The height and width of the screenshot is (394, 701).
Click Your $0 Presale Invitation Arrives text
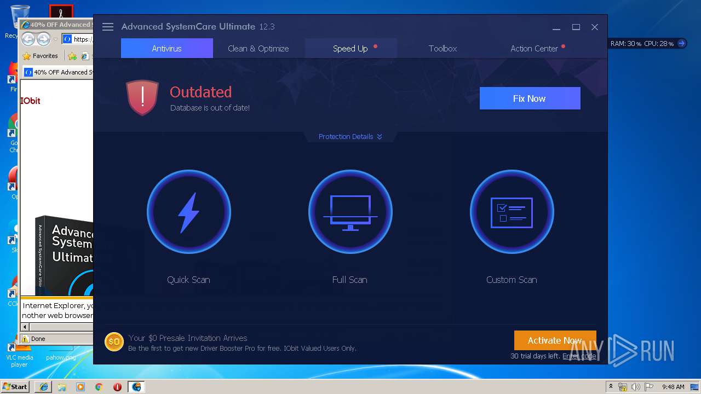(x=188, y=338)
